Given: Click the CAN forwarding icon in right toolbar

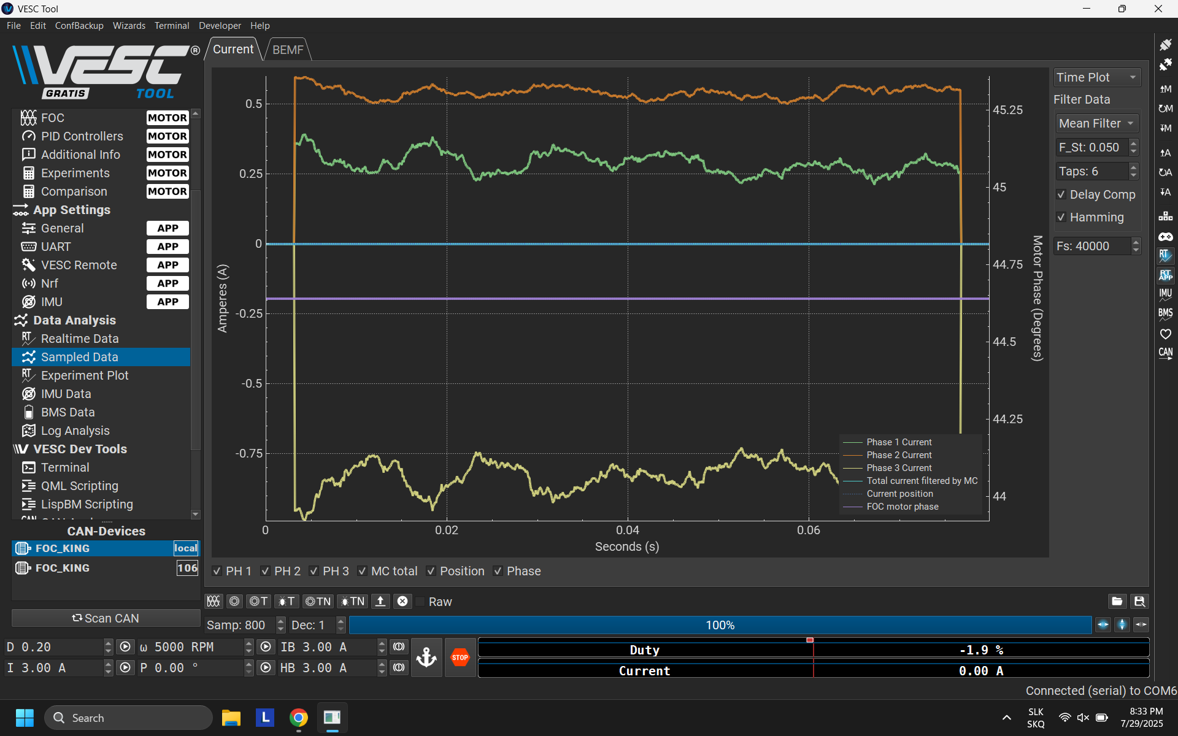Looking at the screenshot, I should point(1165,353).
